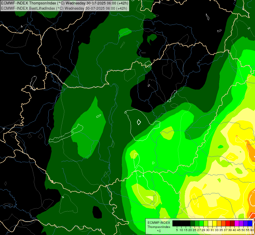Click the ThompsonIndex label in the legend

[x=159, y=227]
